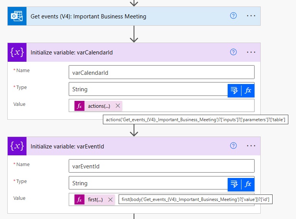The width and height of the screenshot is (296, 219).
Task: Click variable icon on varCalendarId card
Action: coord(17,52)
